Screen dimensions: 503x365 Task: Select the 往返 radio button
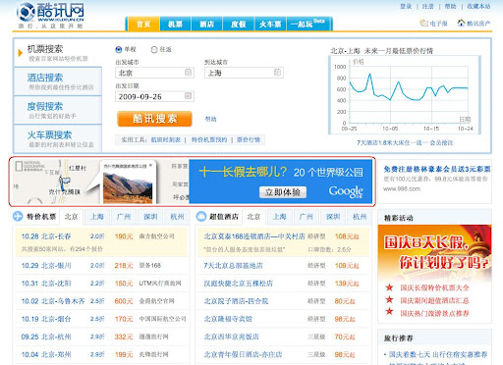154,49
